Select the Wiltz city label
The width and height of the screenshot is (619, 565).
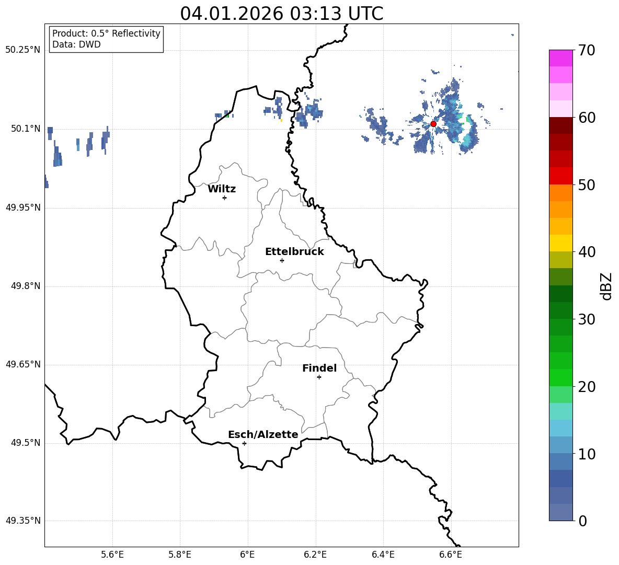222,189
